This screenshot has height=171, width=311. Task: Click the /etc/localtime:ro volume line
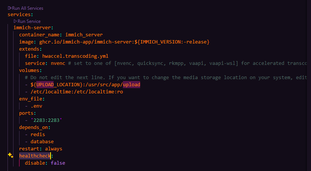click(77, 92)
